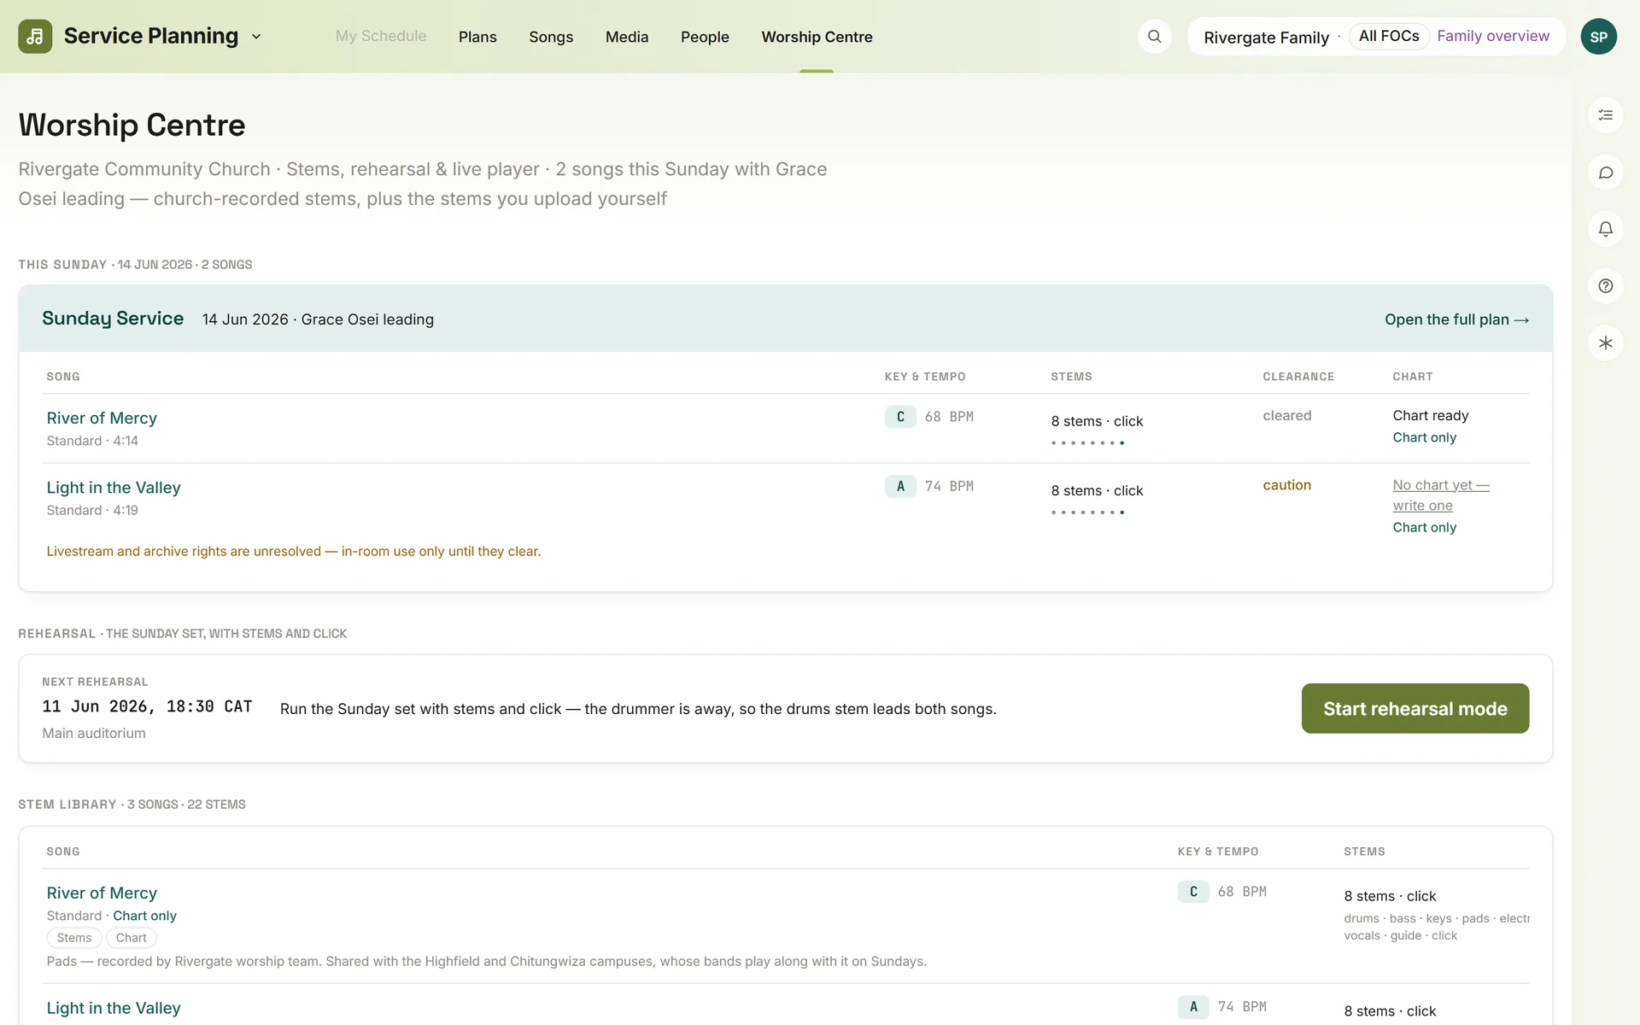Open the People tab
The height and width of the screenshot is (1025, 1640).
pos(705,37)
